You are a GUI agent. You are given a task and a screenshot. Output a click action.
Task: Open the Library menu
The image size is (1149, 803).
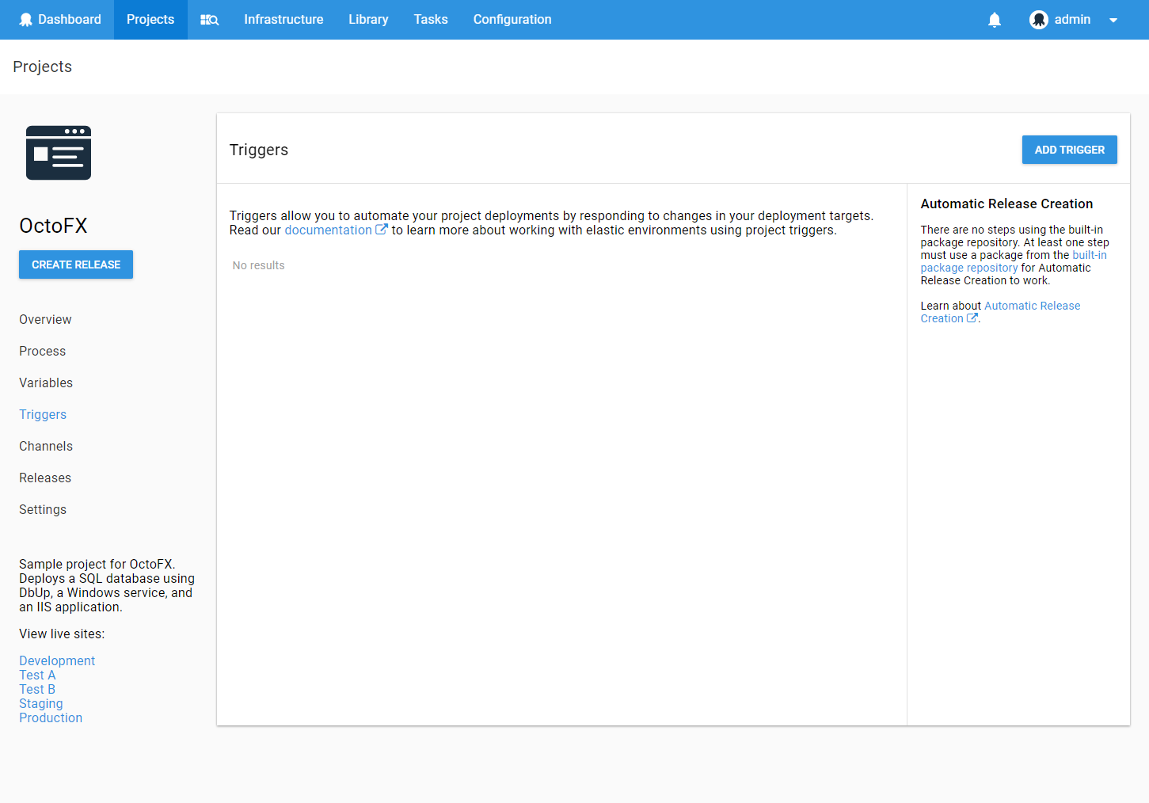click(x=368, y=20)
